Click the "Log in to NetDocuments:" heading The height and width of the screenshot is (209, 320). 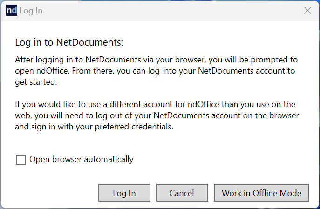click(x=69, y=43)
